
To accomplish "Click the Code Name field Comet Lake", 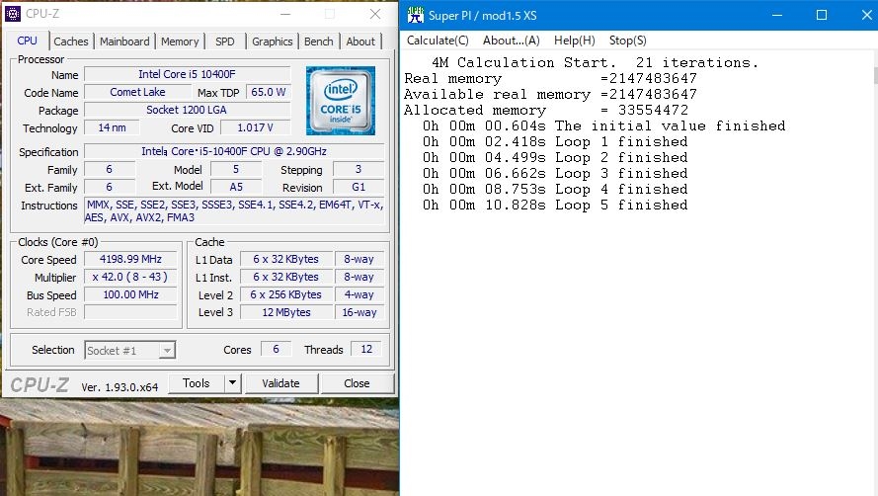I will 137,92.
